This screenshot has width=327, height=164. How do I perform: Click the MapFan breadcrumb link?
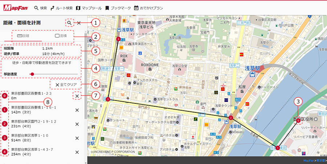[x=308, y=160]
